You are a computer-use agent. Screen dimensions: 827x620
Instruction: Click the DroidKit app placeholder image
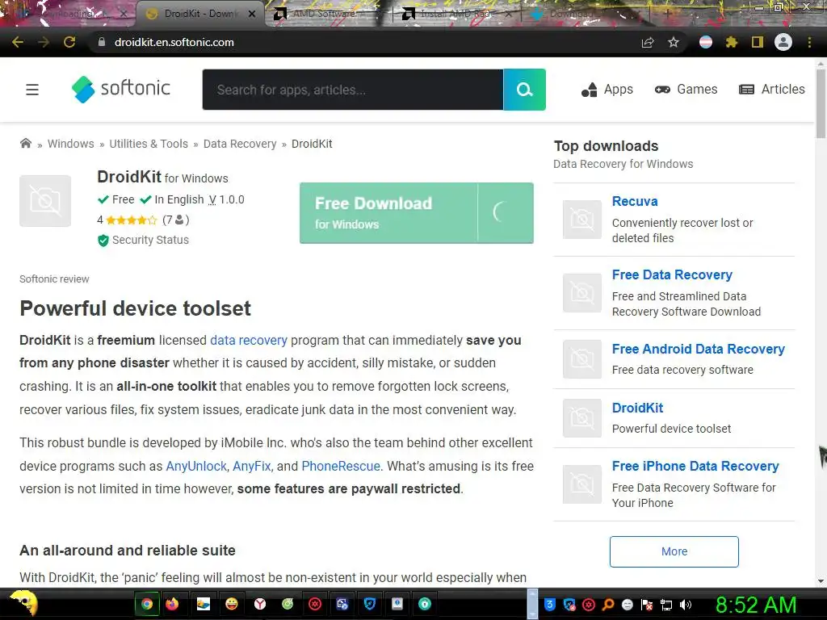point(45,201)
